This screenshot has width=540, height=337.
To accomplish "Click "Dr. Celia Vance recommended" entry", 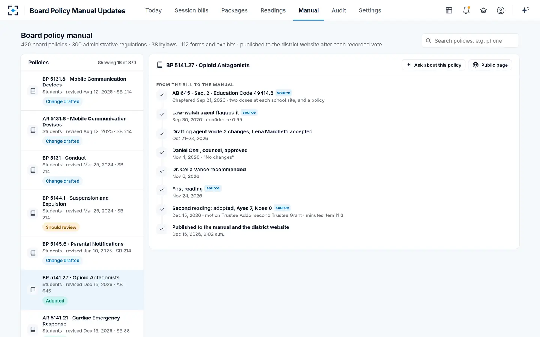I will [209, 170].
